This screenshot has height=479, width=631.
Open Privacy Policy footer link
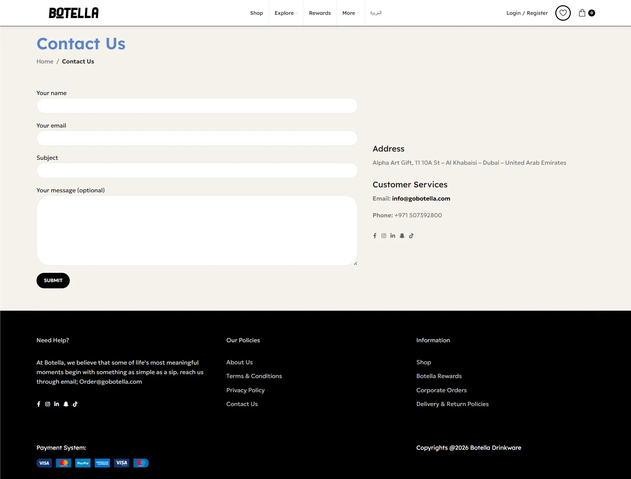[245, 390]
